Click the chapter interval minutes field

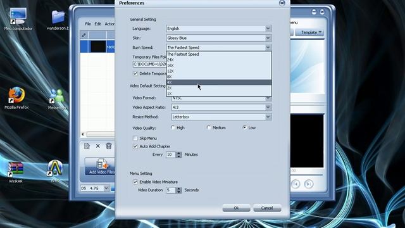(171, 155)
